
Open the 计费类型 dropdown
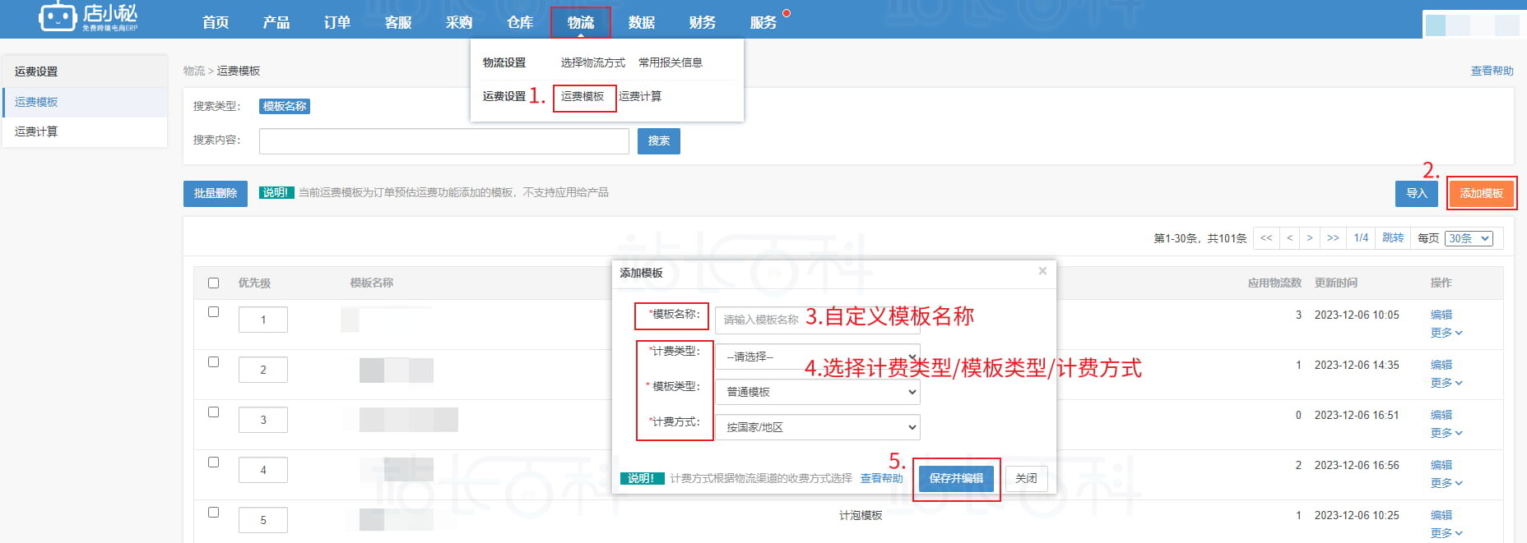(818, 357)
